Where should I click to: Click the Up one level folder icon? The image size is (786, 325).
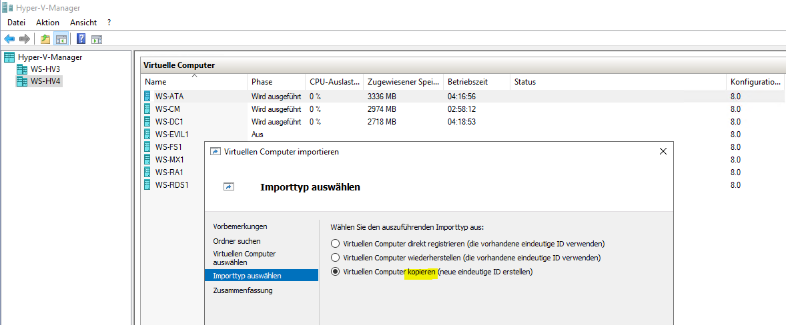coord(45,39)
